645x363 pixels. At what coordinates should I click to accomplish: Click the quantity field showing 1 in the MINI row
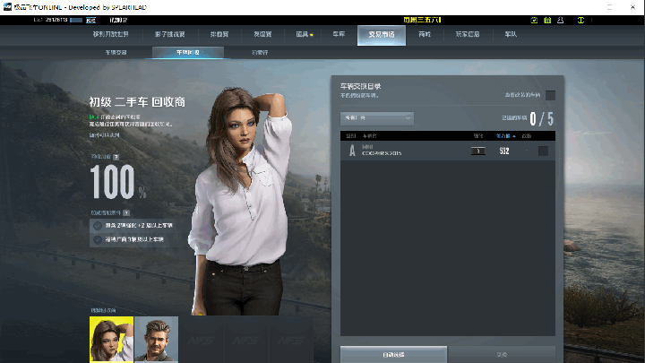(x=478, y=151)
